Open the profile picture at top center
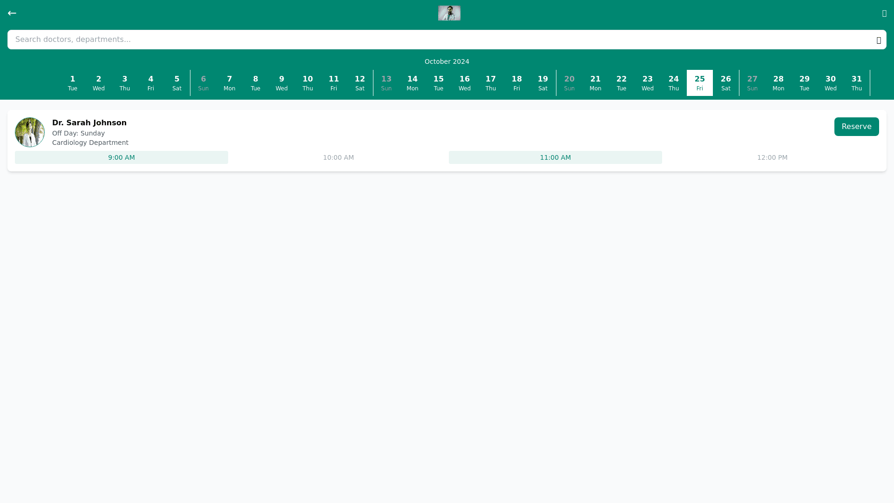Image resolution: width=894 pixels, height=503 pixels. click(x=449, y=13)
